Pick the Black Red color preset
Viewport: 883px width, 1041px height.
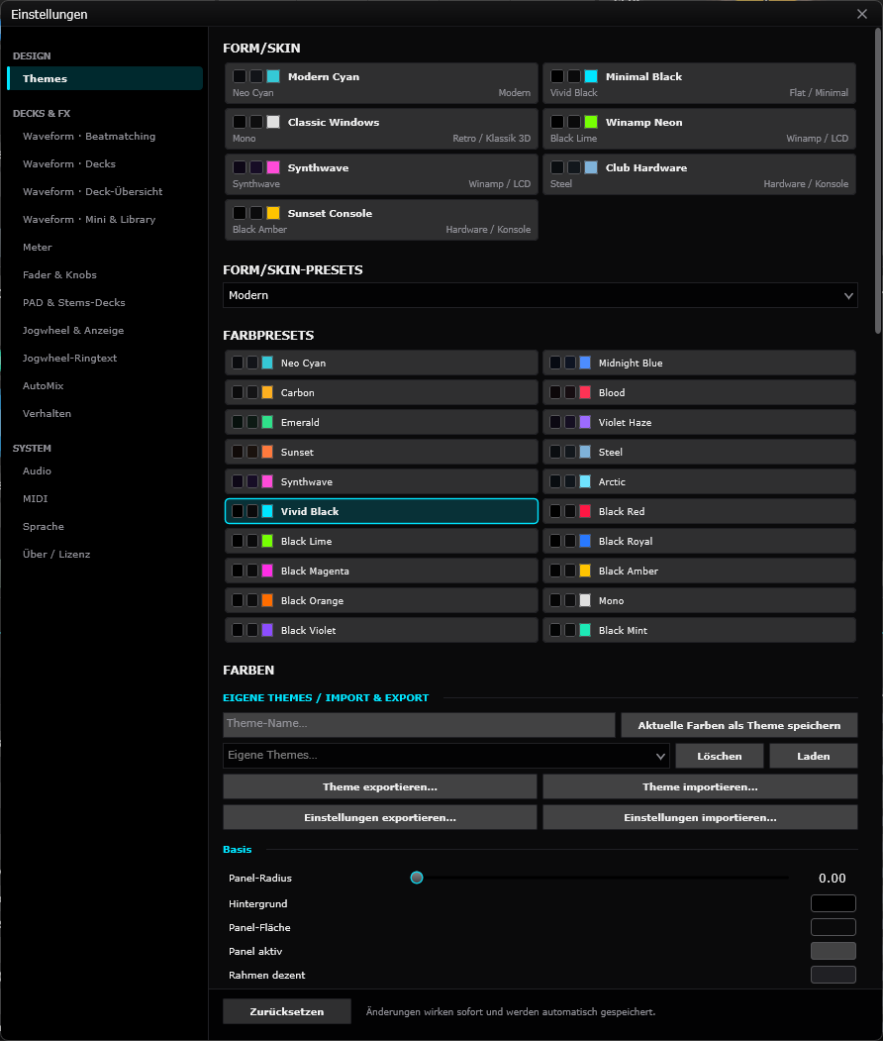(699, 511)
